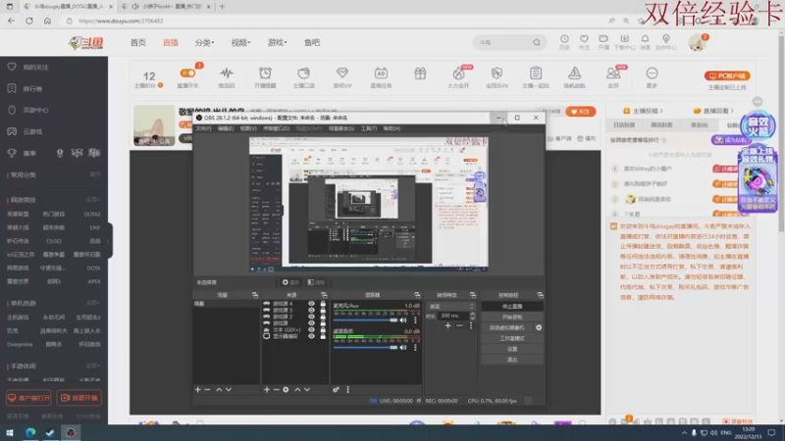Viewport: 785px width, 441px height.
Task: Open the Tools menu in OBS
Action: 369,128
